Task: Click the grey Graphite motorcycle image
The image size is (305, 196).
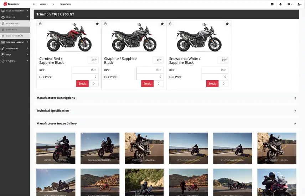Action: tap(134, 37)
